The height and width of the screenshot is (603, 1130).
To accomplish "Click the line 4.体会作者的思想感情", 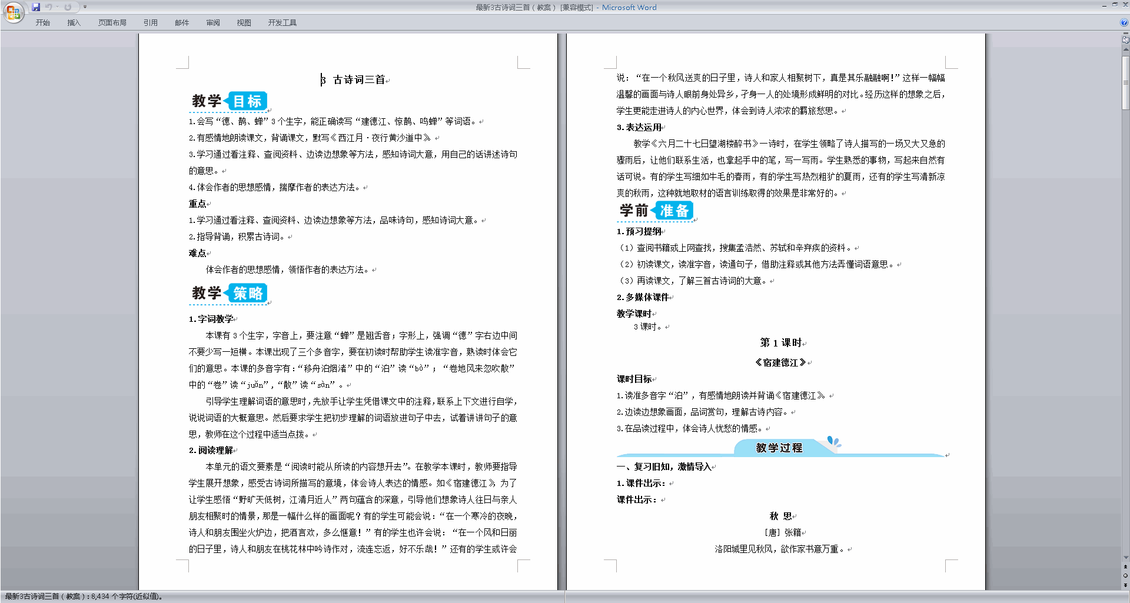I will [x=275, y=188].
